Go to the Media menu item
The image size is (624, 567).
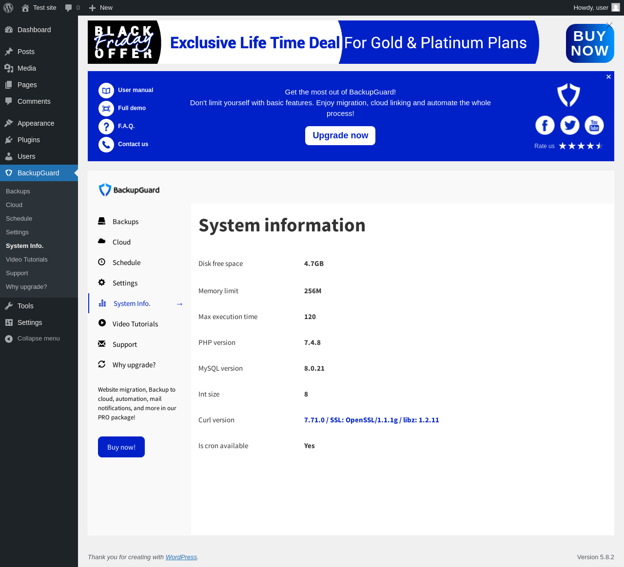39,68
